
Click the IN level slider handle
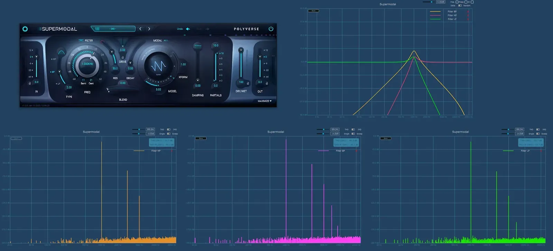pos(36,57)
